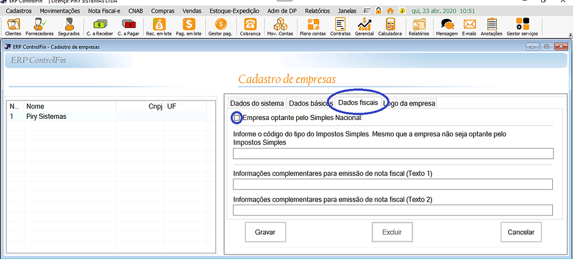Click the calendar icon in menu bar
The image size is (573, 274).
368,11
